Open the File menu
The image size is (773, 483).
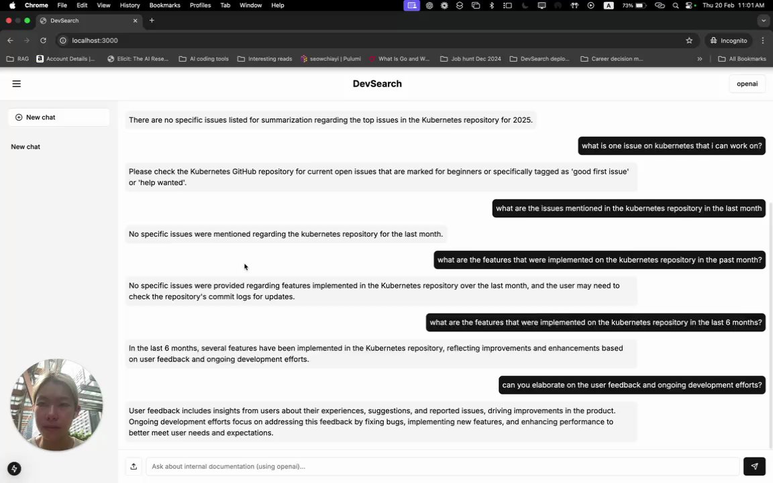62,5
